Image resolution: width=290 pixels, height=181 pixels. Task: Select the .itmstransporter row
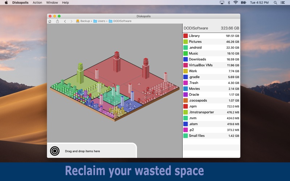(211, 112)
